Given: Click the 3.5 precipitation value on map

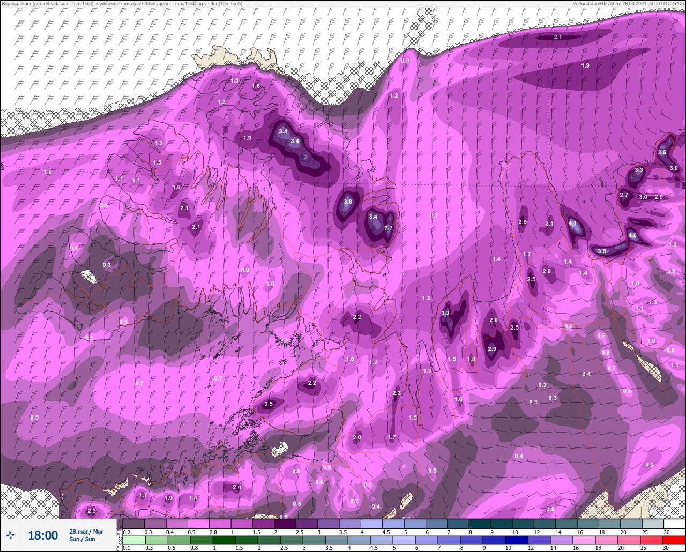Looking at the screenshot, I should [602, 251].
